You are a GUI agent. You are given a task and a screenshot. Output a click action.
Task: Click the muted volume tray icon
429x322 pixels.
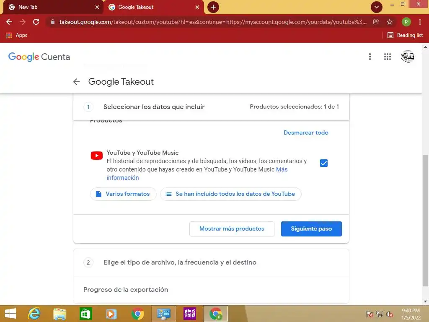[390, 314]
